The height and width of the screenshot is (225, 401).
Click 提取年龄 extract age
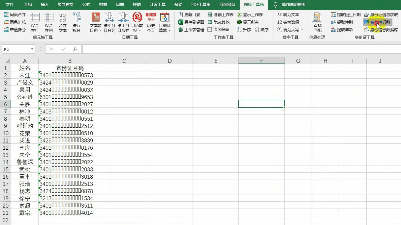coord(342,30)
